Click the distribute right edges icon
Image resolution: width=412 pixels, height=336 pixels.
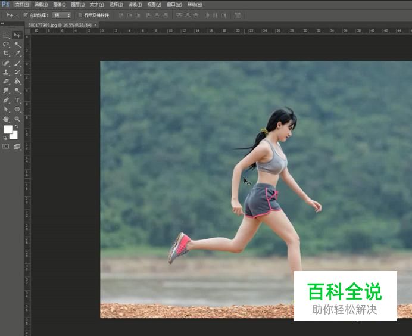point(224,15)
